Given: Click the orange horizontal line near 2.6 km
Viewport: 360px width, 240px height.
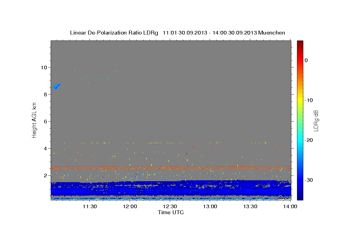Looking at the screenshot, I should coord(171,166).
